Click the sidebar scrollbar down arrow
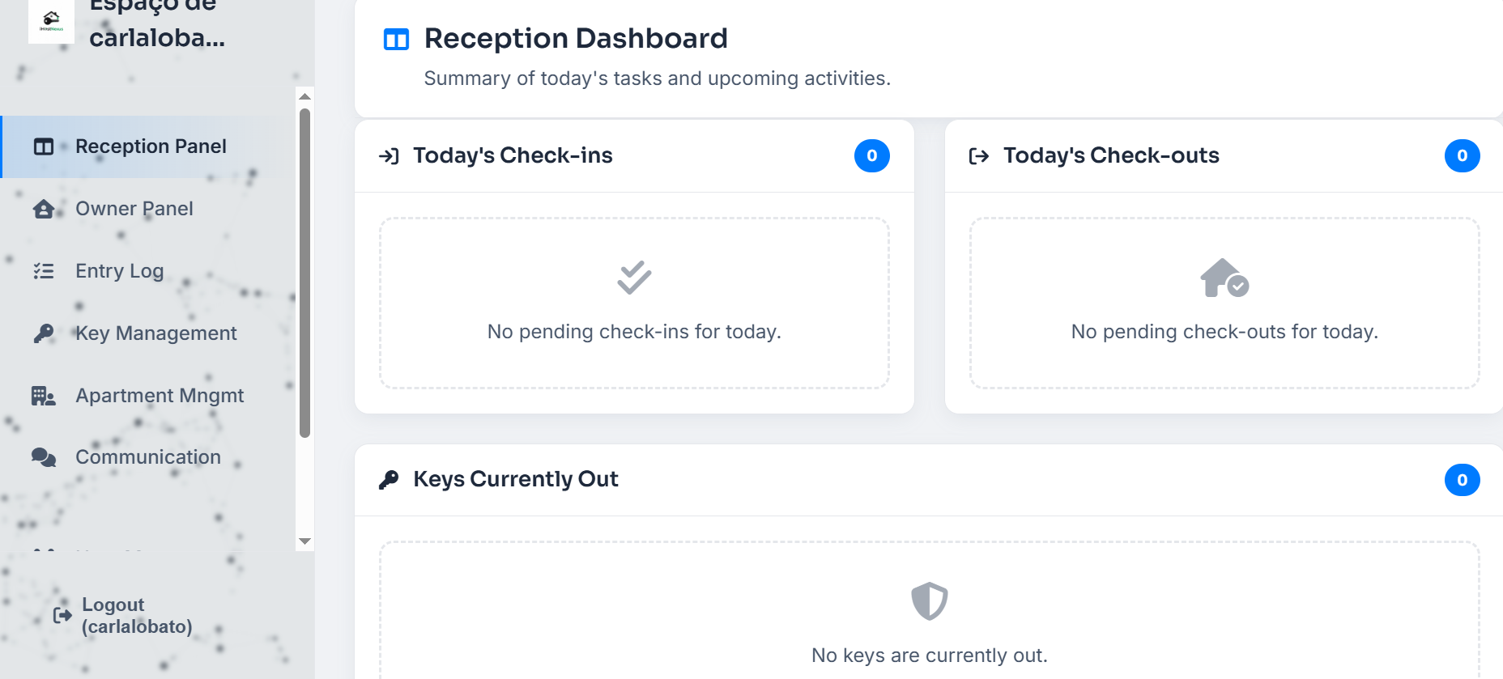Screen dimensions: 1503x679 (x=304, y=541)
